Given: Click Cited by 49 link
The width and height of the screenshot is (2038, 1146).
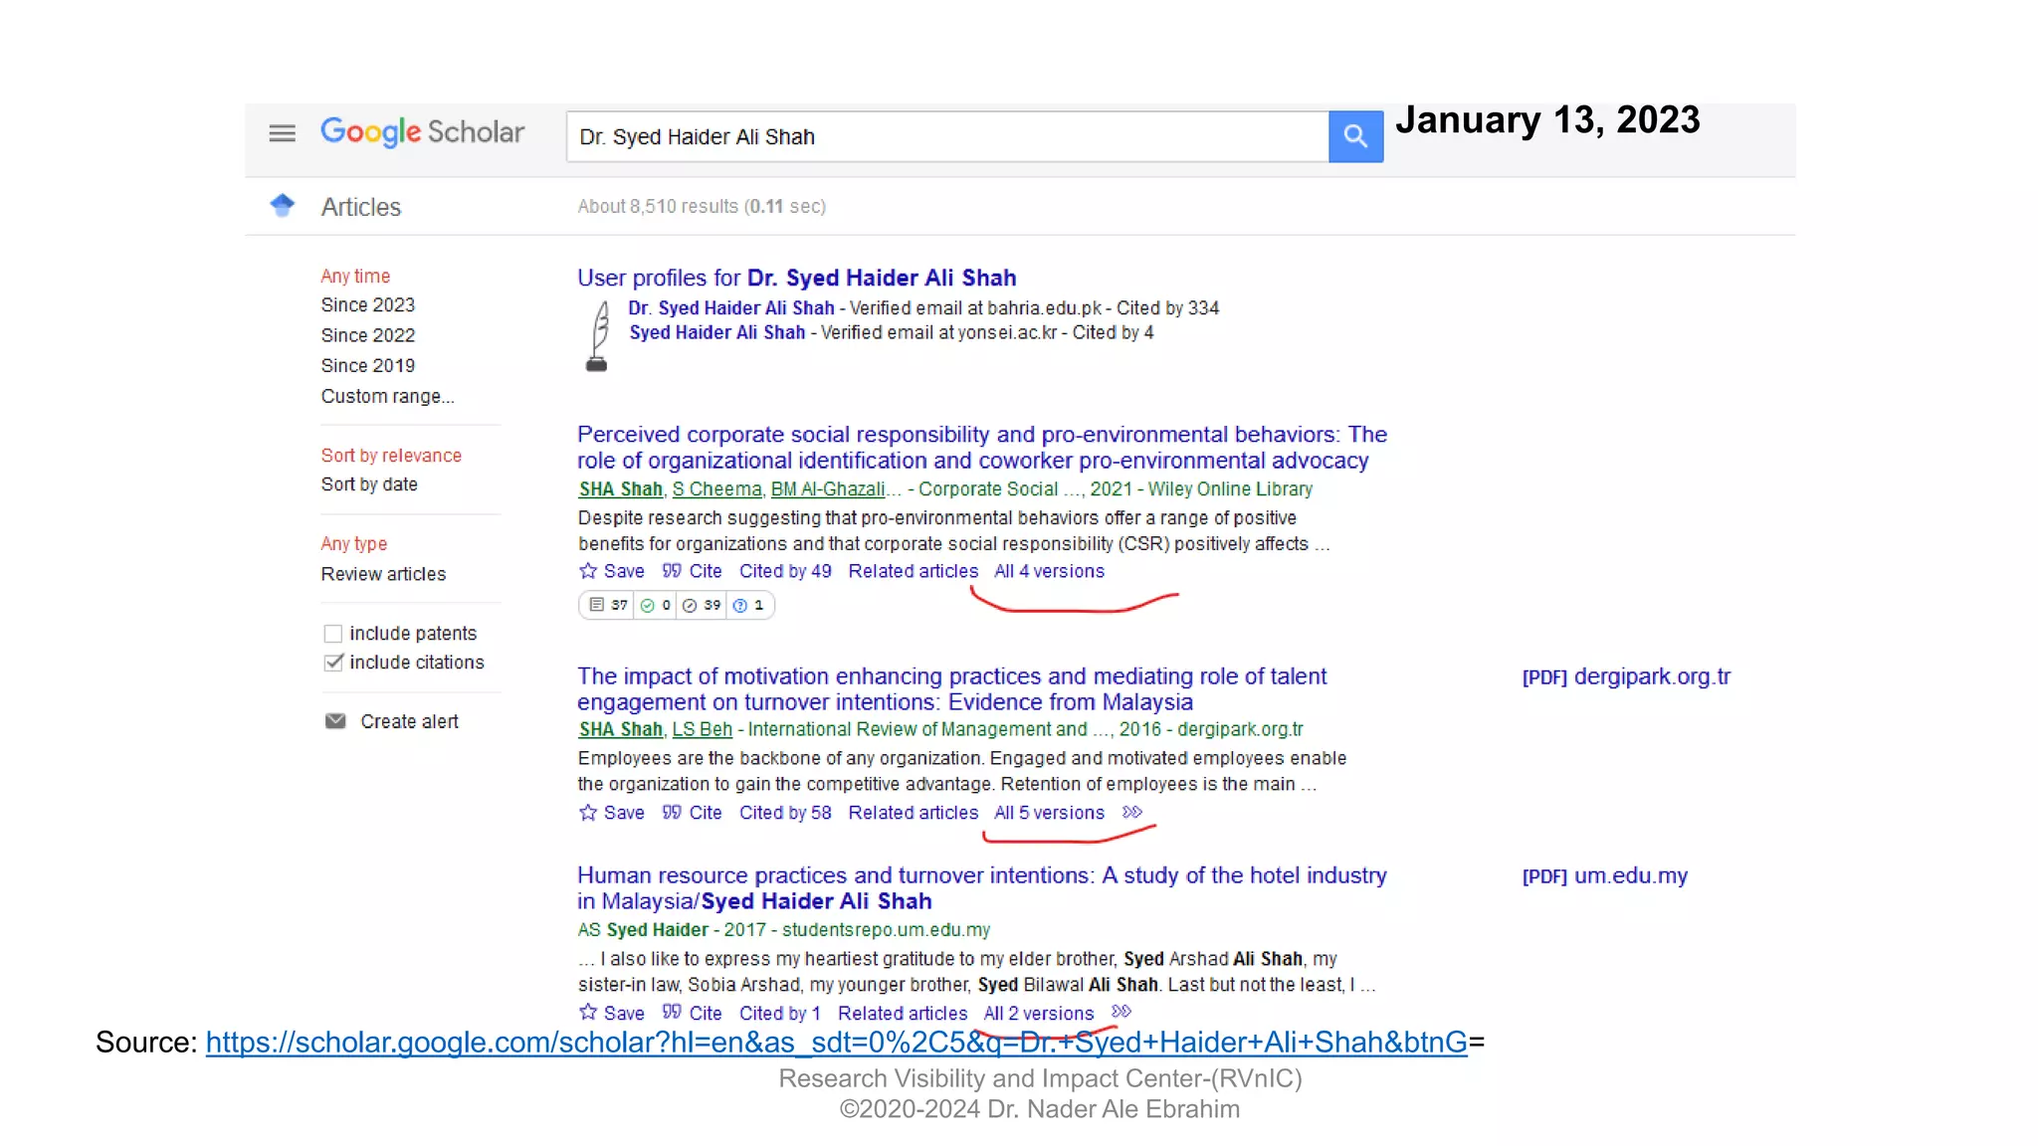Looking at the screenshot, I should click(x=785, y=571).
